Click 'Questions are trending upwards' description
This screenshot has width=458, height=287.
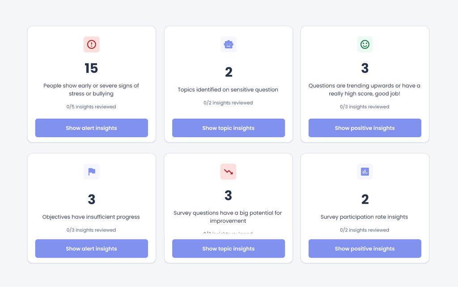pos(365,90)
